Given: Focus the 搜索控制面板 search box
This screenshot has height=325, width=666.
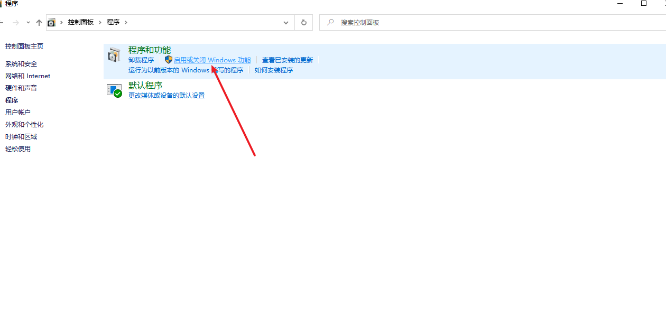Looking at the screenshot, I should [x=492, y=23].
